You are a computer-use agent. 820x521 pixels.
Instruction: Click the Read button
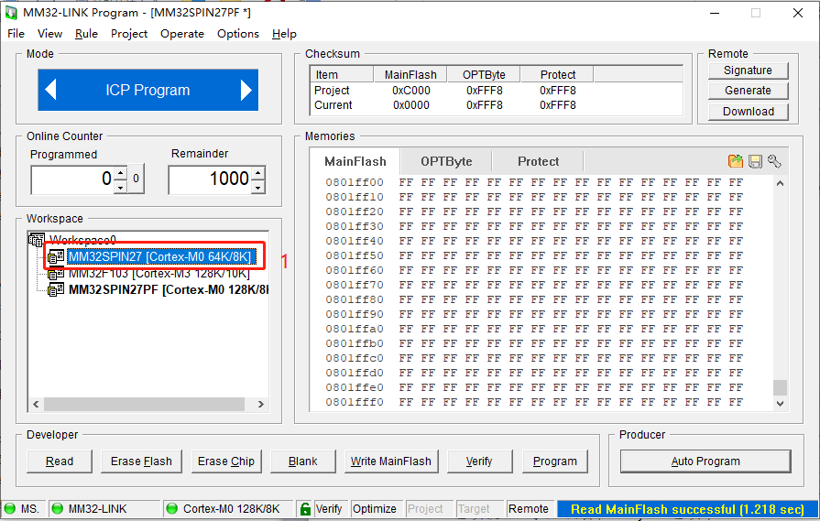[x=59, y=461]
